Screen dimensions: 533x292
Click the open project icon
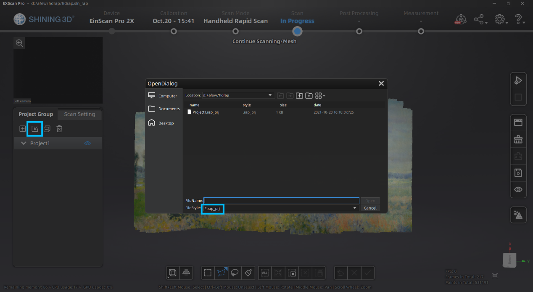click(x=35, y=129)
